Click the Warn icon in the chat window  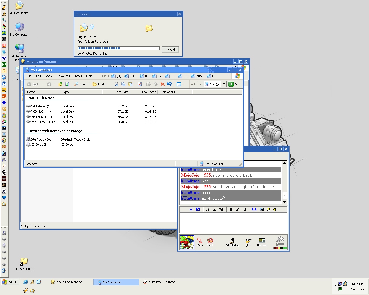[199, 241]
